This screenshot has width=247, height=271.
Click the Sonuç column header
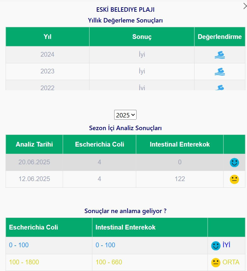pyautogui.click(x=142, y=37)
